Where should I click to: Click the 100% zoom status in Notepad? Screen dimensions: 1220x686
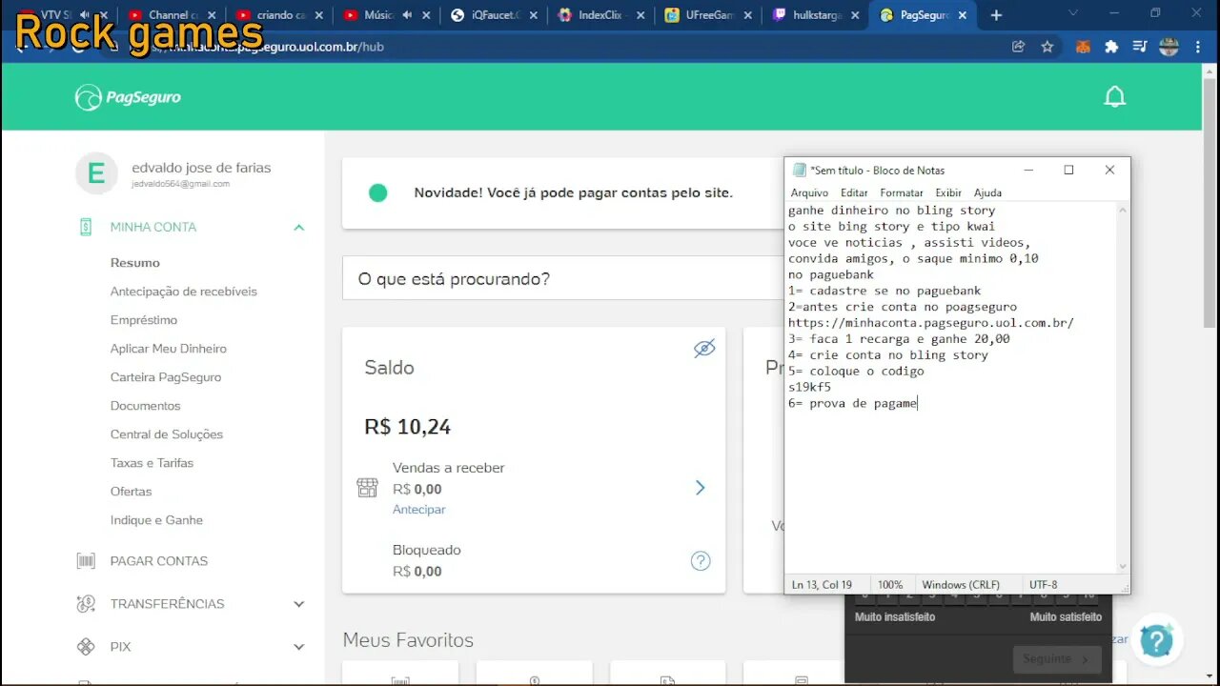[x=890, y=584]
